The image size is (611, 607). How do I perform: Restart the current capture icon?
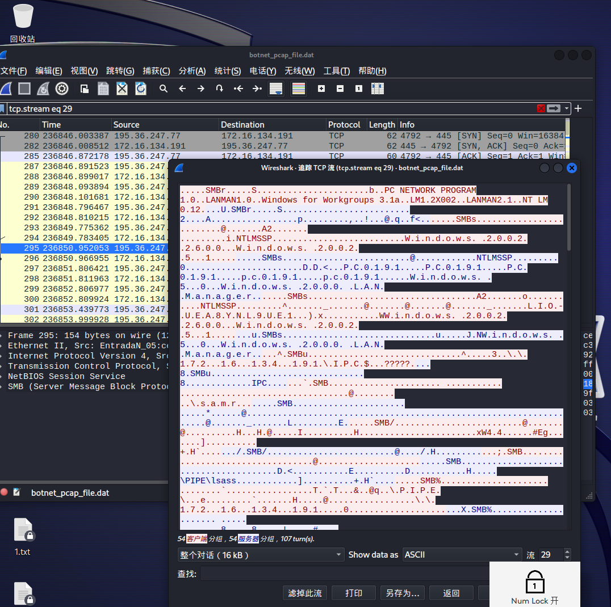43,88
